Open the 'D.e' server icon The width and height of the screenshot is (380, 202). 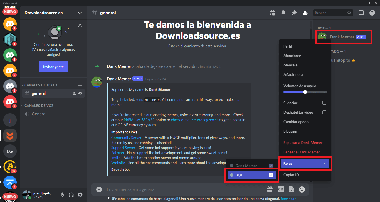click(10, 151)
